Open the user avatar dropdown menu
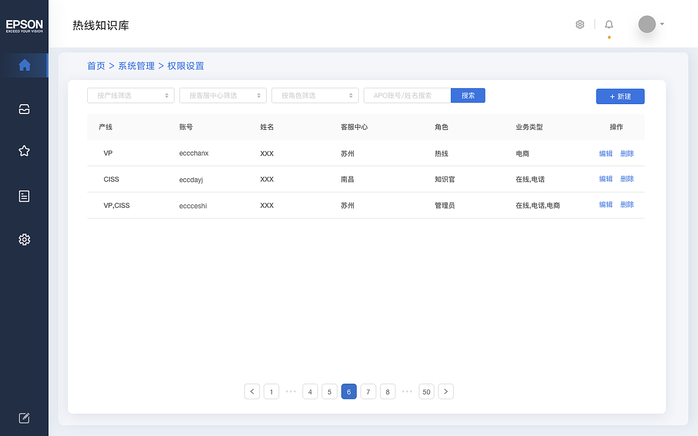Image resolution: width=698 pixels, height=436 pixels. (x=650, y=24)
